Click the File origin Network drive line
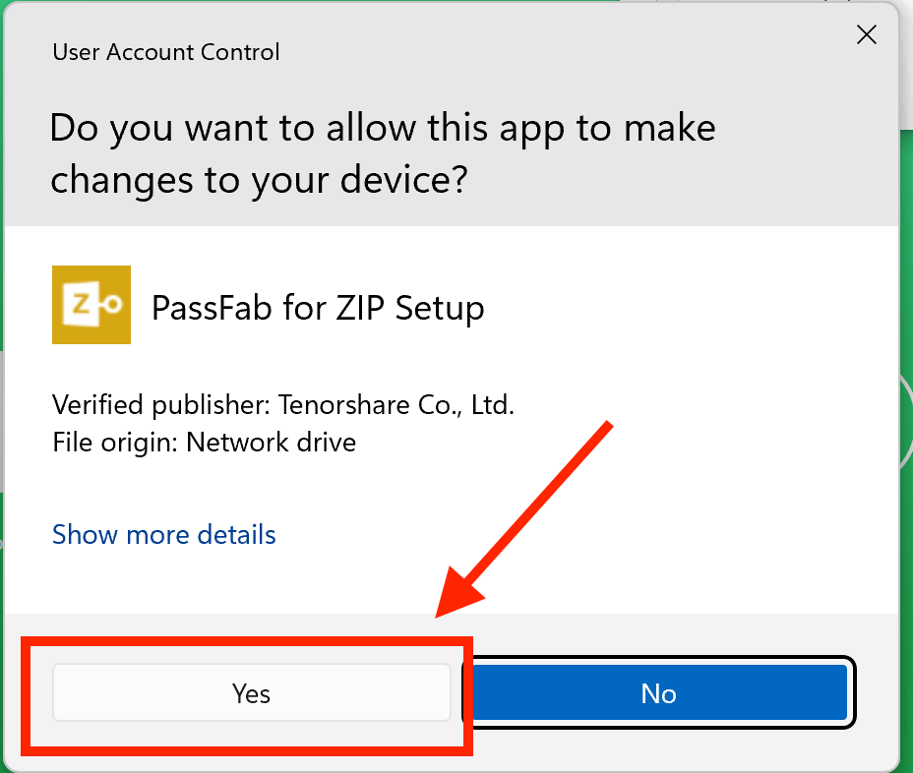Screen dimensions: 913x773 click(203, 442)
